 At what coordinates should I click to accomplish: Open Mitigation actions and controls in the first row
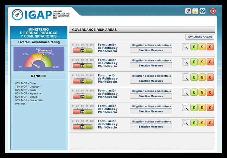[151, 45]
